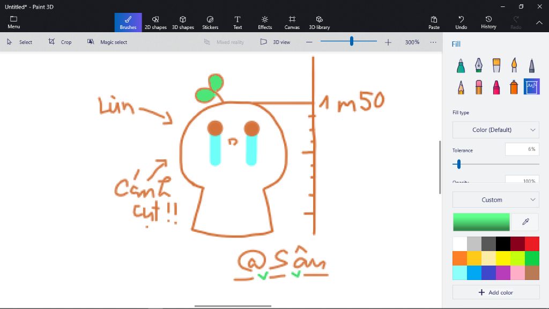Click the Paste button
Screen dimensions: 549x309
[x=434, y=23]
